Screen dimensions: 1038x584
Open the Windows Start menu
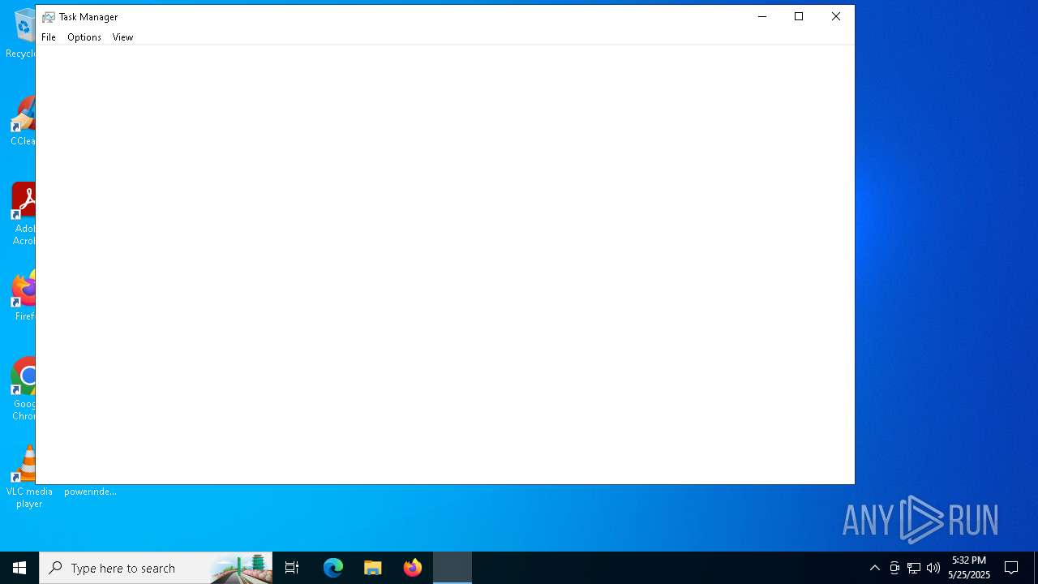coord(19,568)
